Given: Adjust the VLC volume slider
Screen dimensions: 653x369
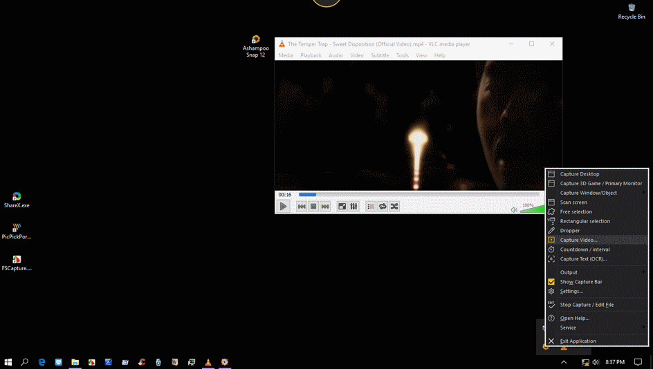Looking at the screenshot, I should [532, 209].
